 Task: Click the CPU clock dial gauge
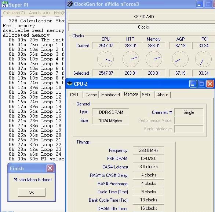tap(105, 59)
